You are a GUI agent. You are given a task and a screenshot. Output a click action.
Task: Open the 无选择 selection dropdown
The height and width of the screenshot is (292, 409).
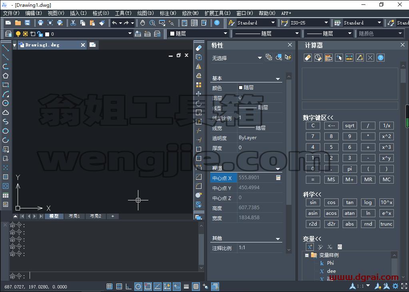tap(259, 58)
